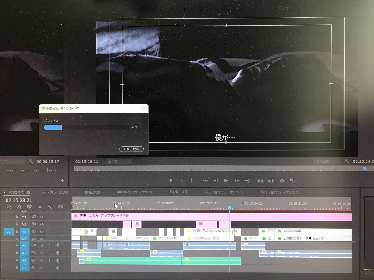Export frame with camera icon
This screenshot has height=280, width=374.
pos(282,180)
